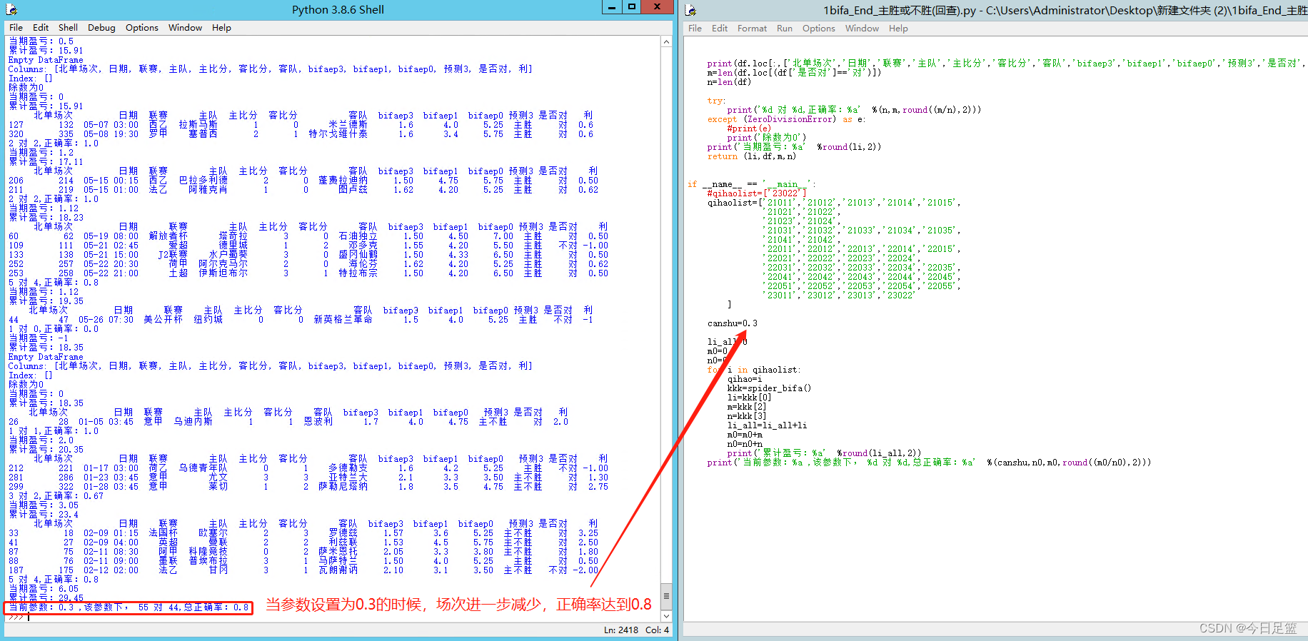Click the 'try:' keyword line in editor

coord(716,101)
